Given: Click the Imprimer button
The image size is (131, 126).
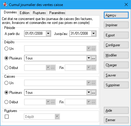Looking at the screenshot, I should click(116, 25).
